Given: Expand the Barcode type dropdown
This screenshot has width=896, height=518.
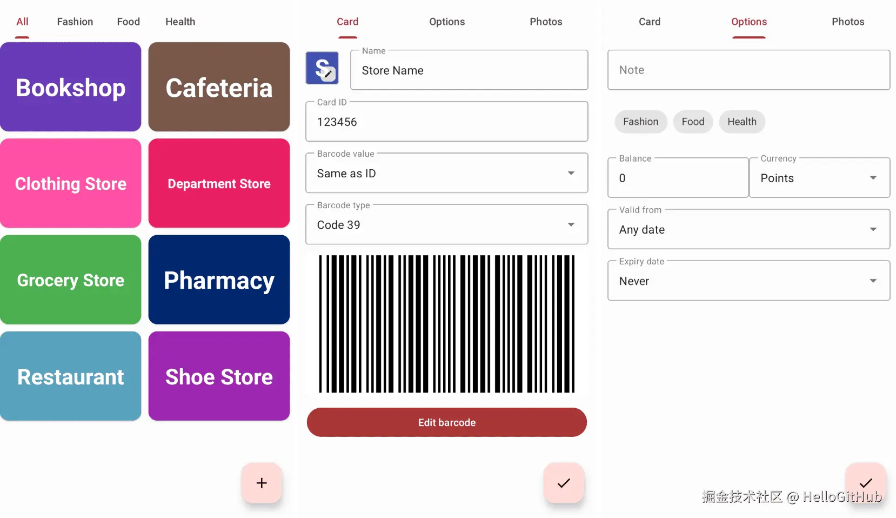Looking at the screenshot, I should (447, 224).
